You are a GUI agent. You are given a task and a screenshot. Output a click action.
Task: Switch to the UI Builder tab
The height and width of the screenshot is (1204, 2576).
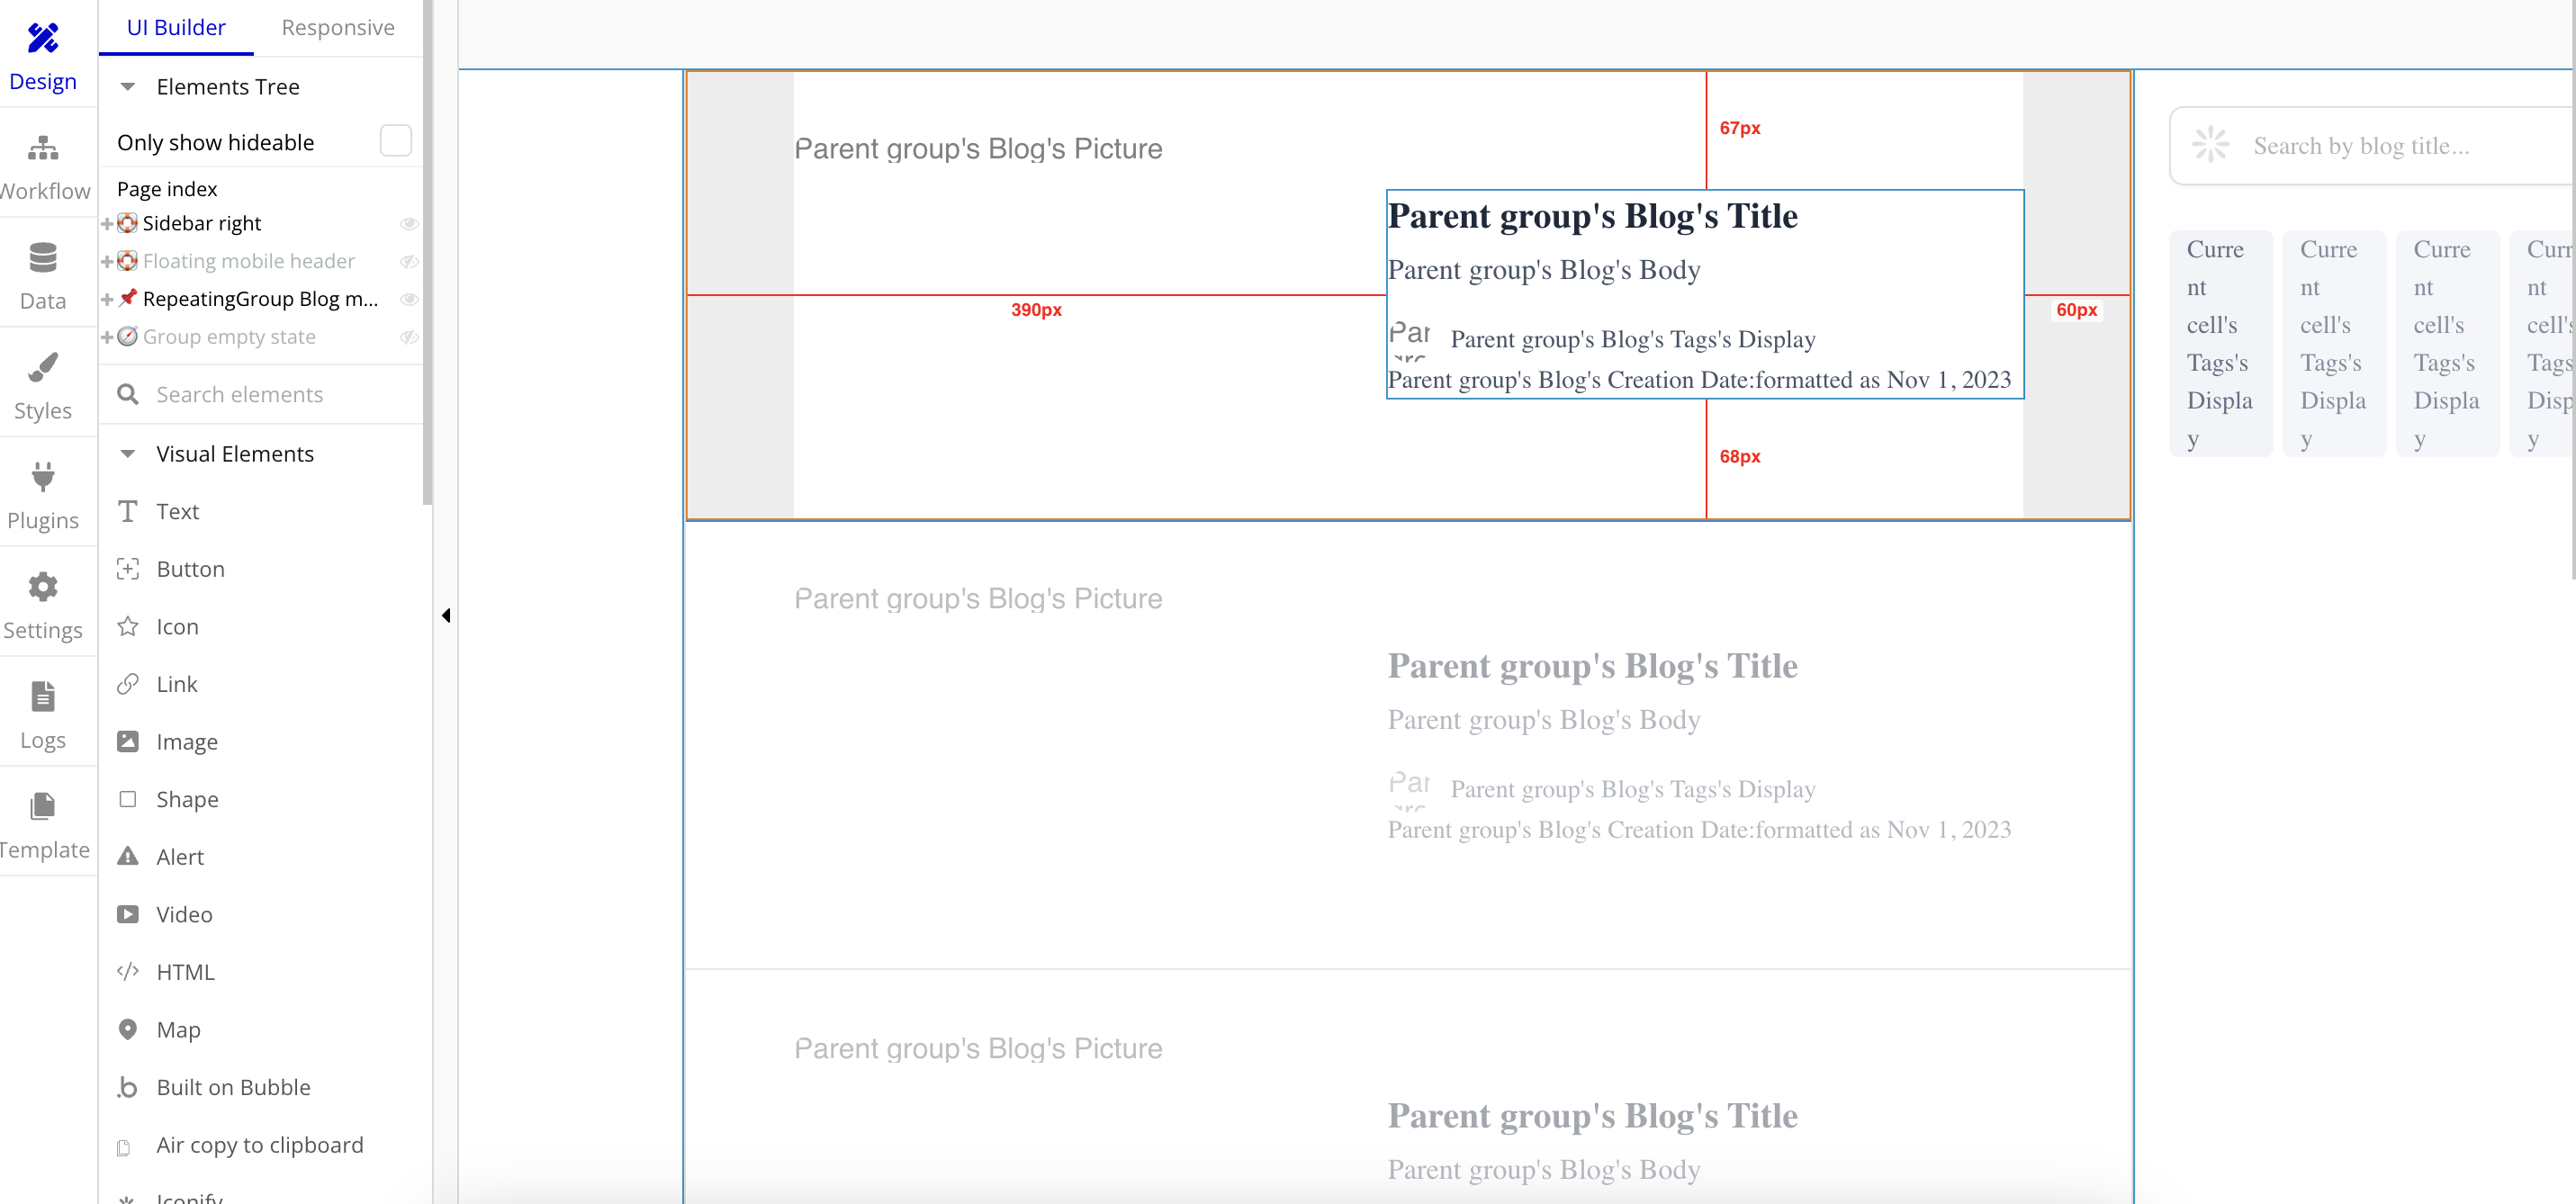click(x=176, y=28)
